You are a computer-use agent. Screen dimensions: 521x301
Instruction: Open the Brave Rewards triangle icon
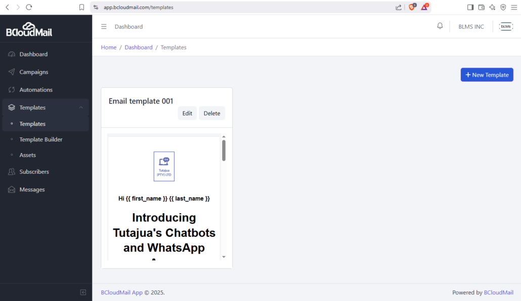point(425,7)
